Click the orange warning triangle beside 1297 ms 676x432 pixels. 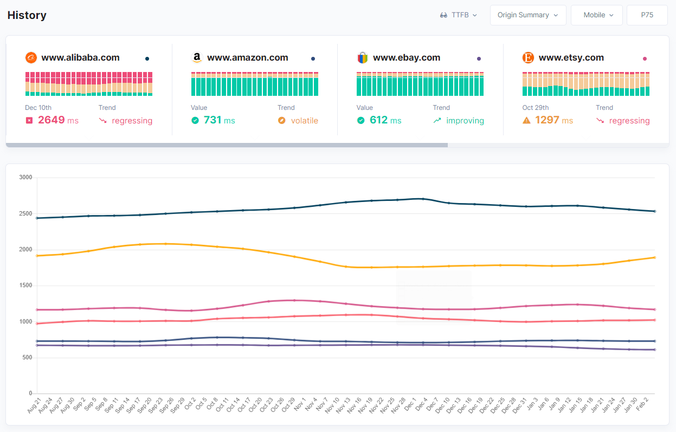(x=526, y=121)
